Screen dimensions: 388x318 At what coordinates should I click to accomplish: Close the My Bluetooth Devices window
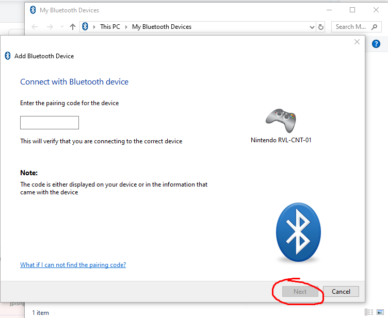[376, 10]
